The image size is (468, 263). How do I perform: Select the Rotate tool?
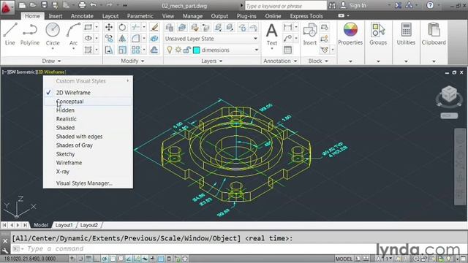[122, 27]
